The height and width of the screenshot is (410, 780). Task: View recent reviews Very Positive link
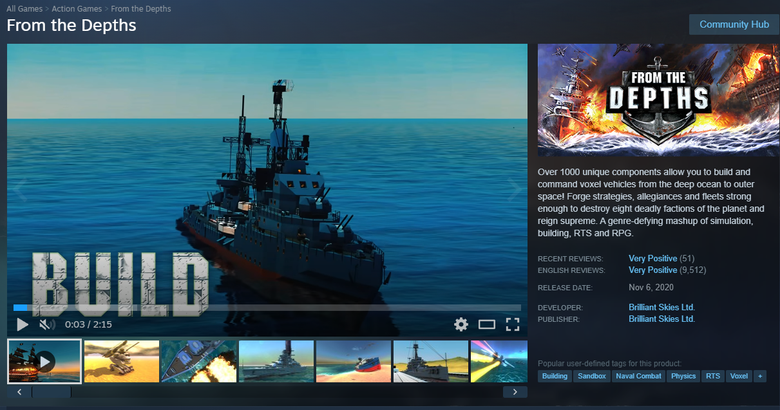point(652,258)
